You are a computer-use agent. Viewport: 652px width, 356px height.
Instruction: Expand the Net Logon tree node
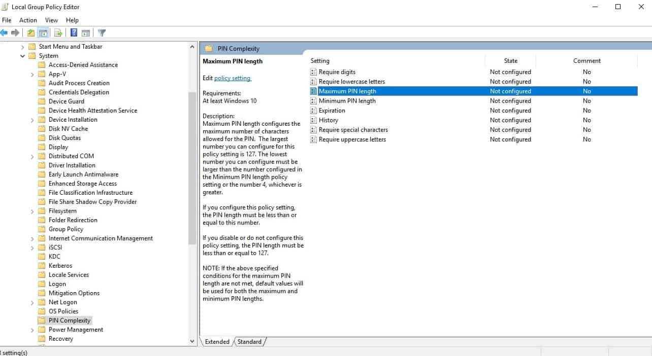coord(32,302)
